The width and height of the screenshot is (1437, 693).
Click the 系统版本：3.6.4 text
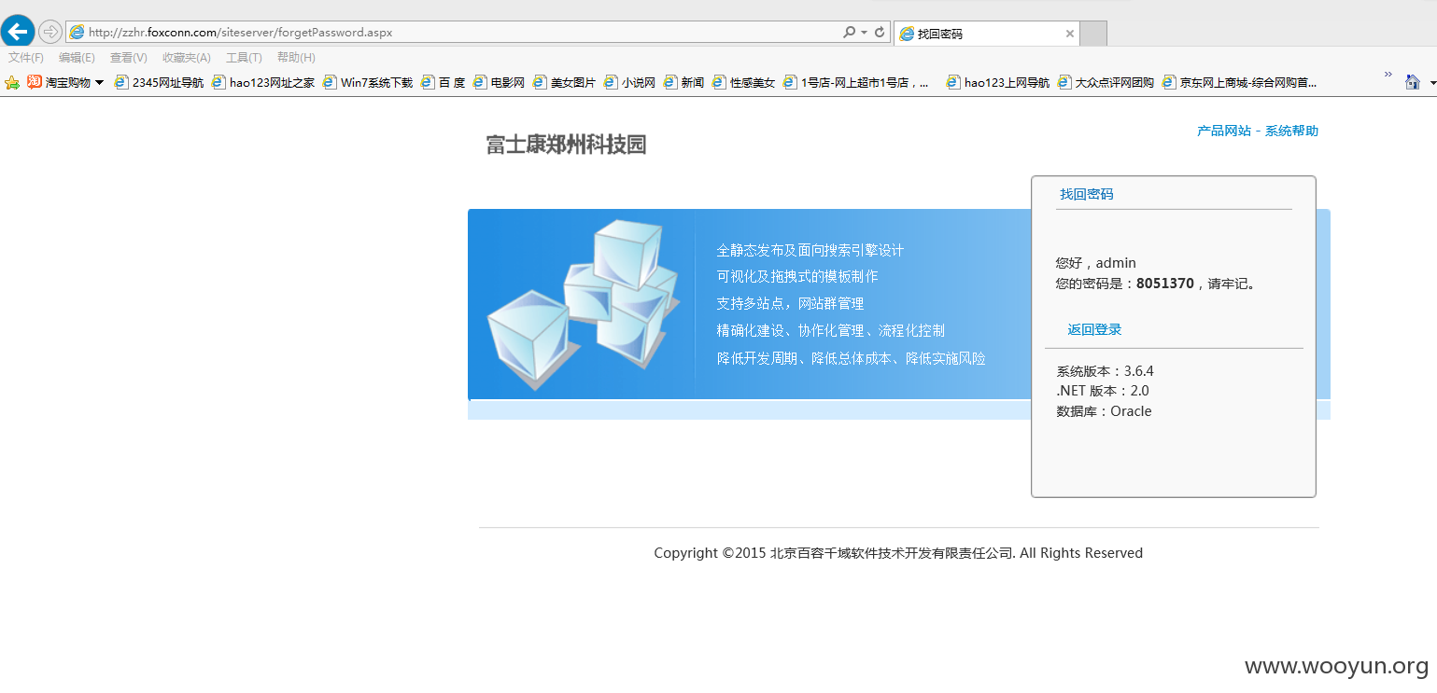click(x=1105, y=370)
